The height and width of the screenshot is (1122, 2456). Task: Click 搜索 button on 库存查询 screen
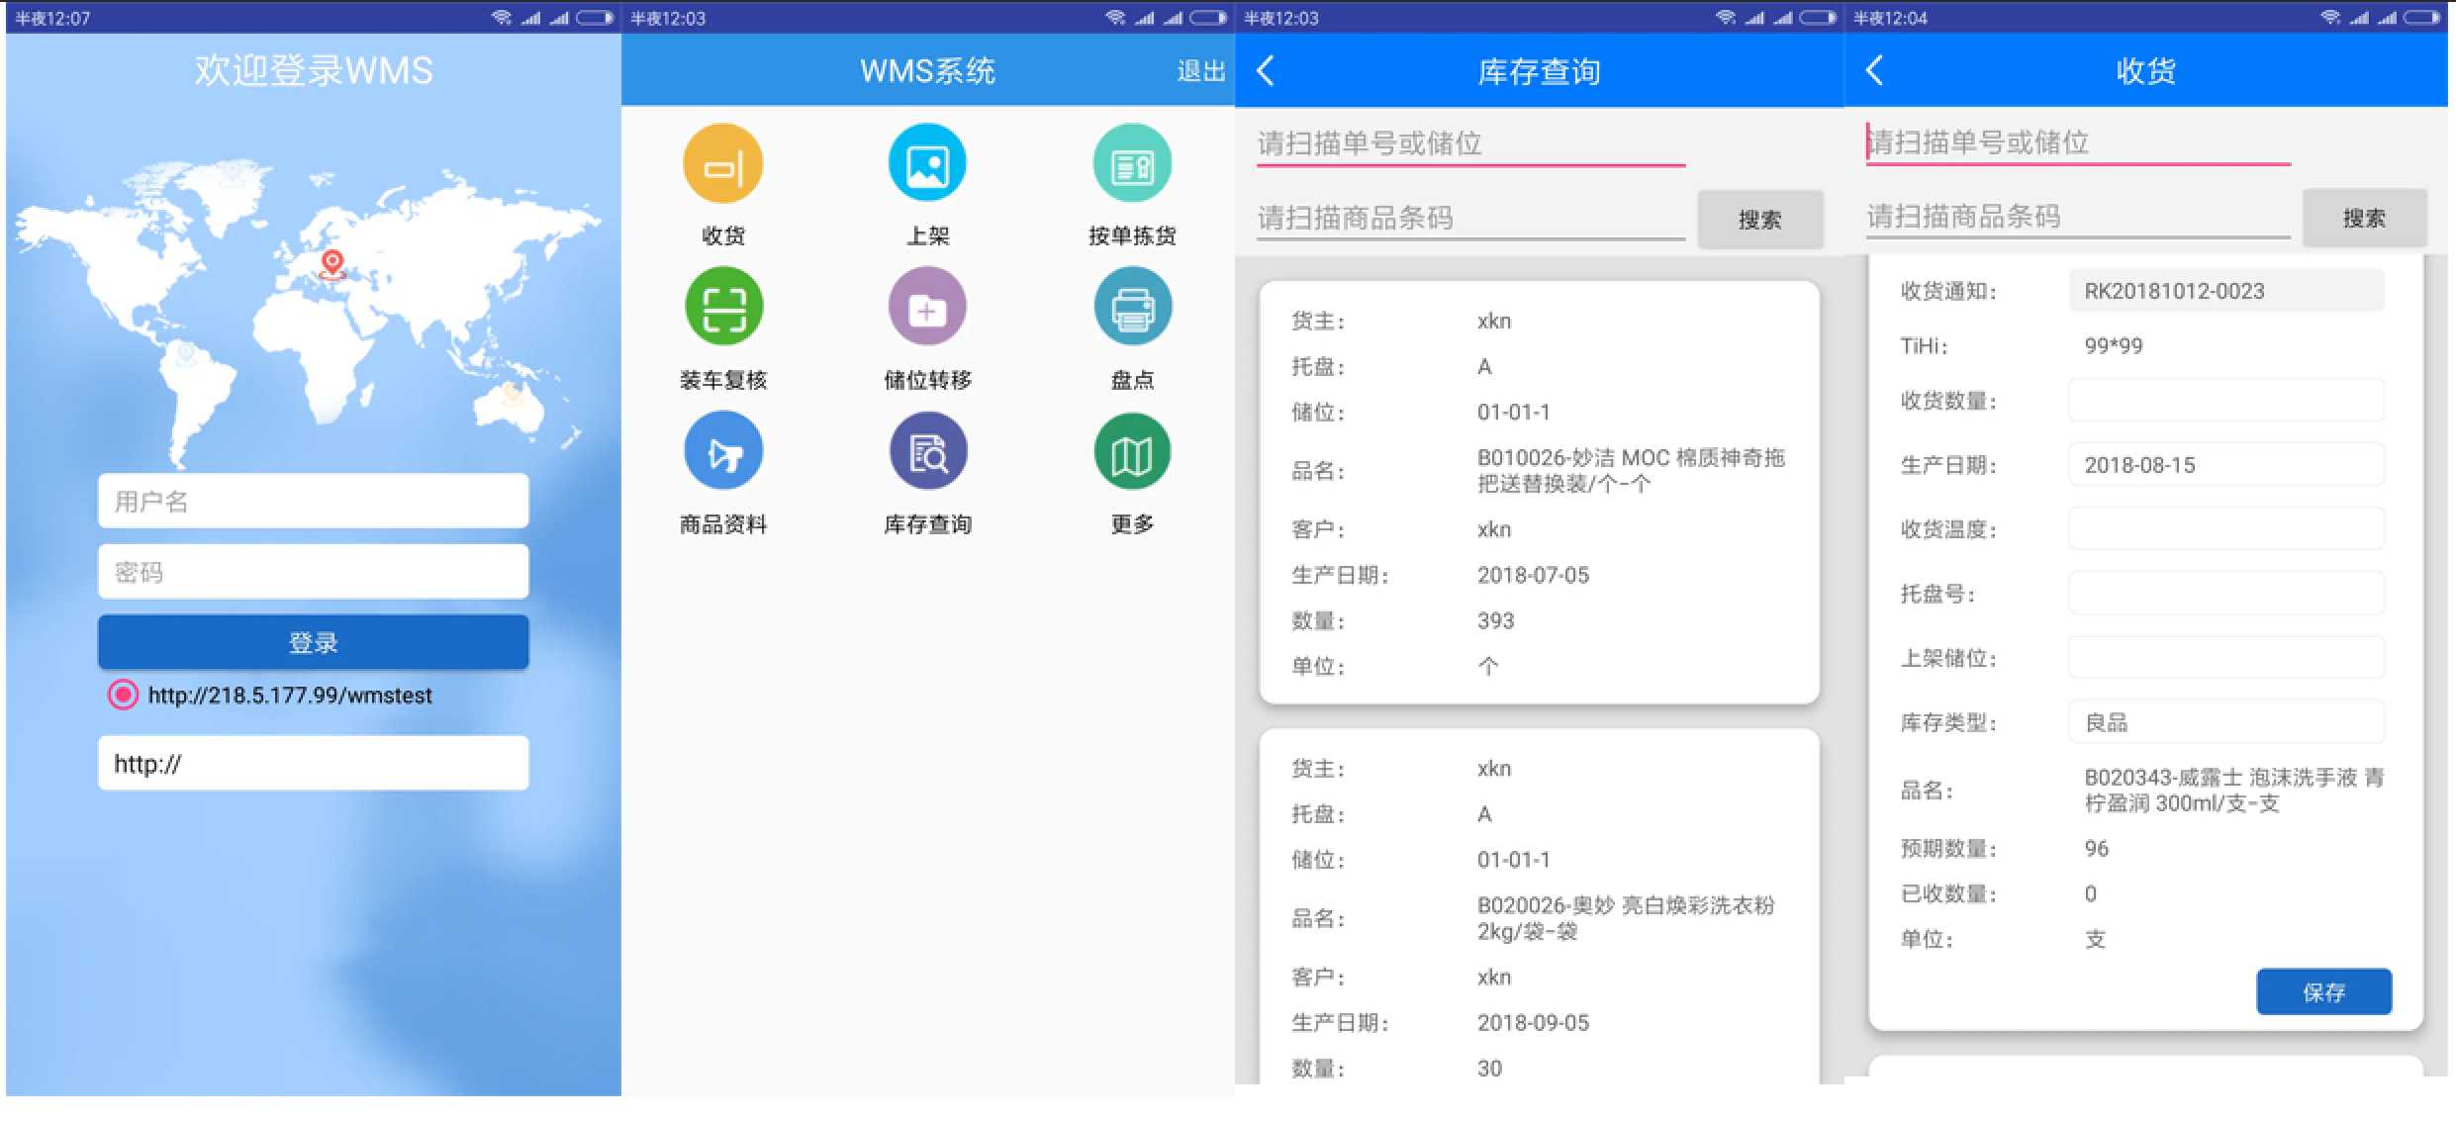pyautogui.click(x=1760, y=220)
